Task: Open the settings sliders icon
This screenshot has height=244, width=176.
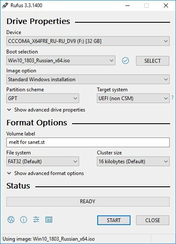Action: (36, 220)
